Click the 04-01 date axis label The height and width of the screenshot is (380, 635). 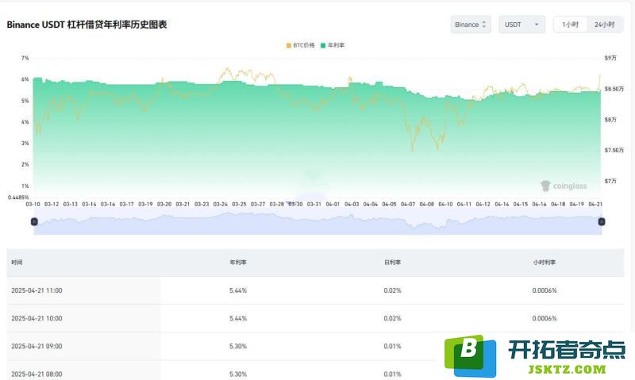pyautogui.click(x=333, y=205)
